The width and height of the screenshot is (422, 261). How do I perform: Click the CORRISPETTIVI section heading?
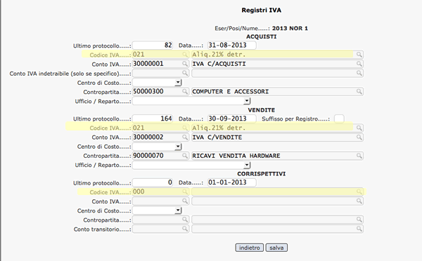pos(262,174)
